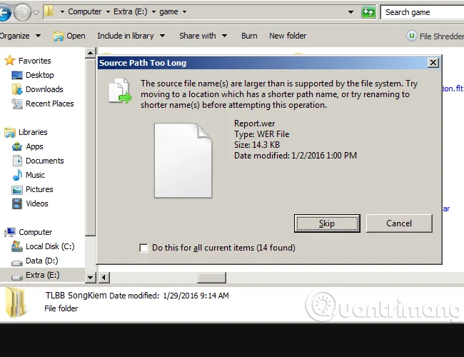464x357 pixels.
Task: Select Local Disk (C:) drive
Action: click(x=50, y=246)
